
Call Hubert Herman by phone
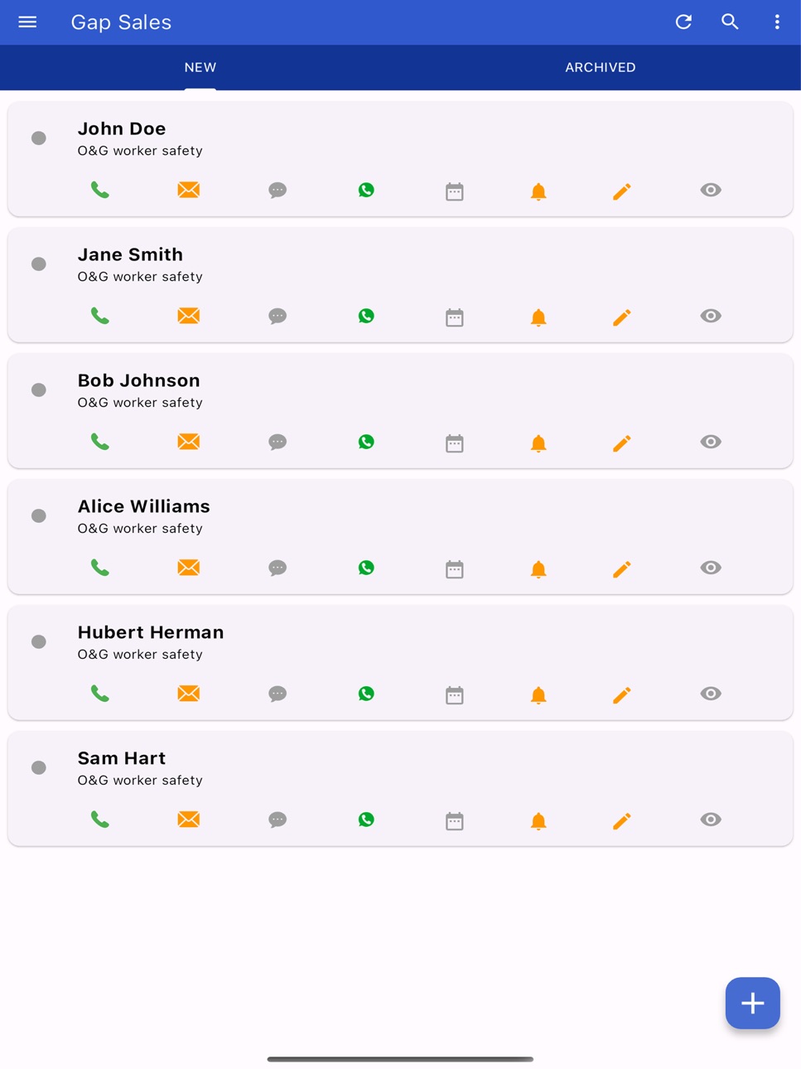pos(100,694)
